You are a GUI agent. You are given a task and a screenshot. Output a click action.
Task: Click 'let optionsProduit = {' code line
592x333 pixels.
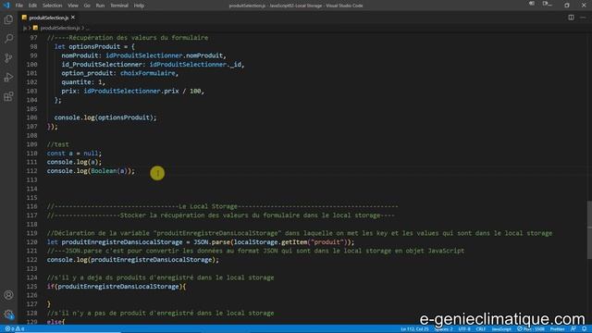(x=94, y=46)
